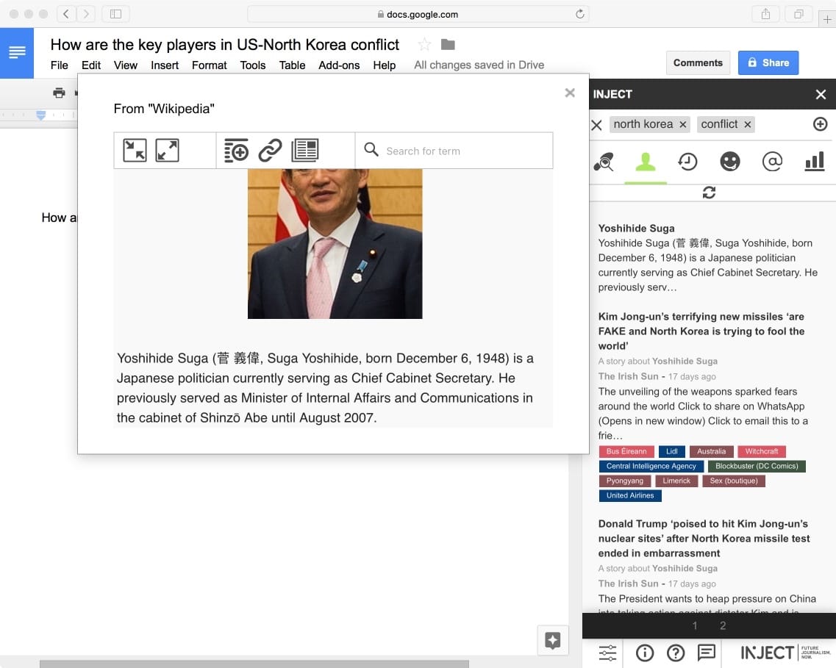
Task: Open INJECT settings sliders icon
Action: (x=607, y=653)
